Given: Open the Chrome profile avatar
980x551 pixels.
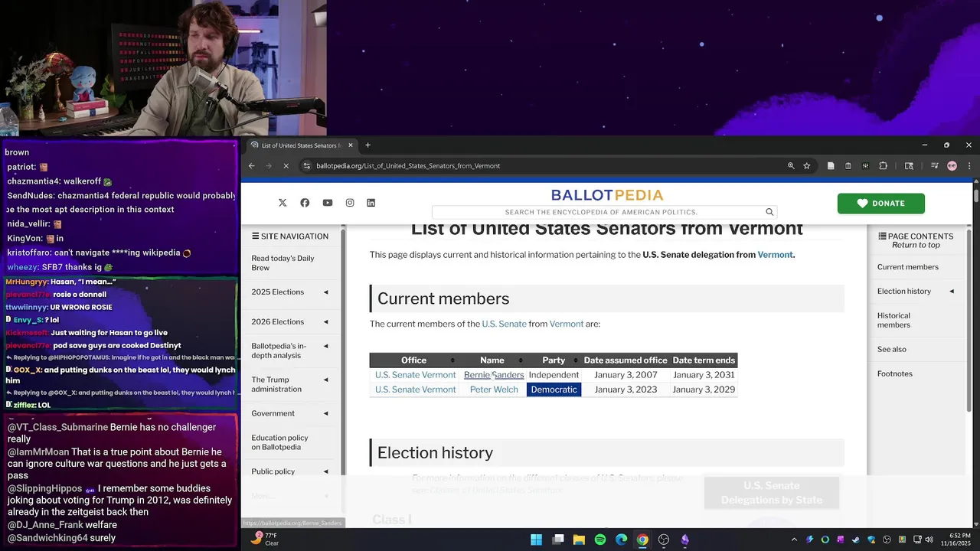Looking at the screenshot, I should pyautogui.click(x=952, y=165).
